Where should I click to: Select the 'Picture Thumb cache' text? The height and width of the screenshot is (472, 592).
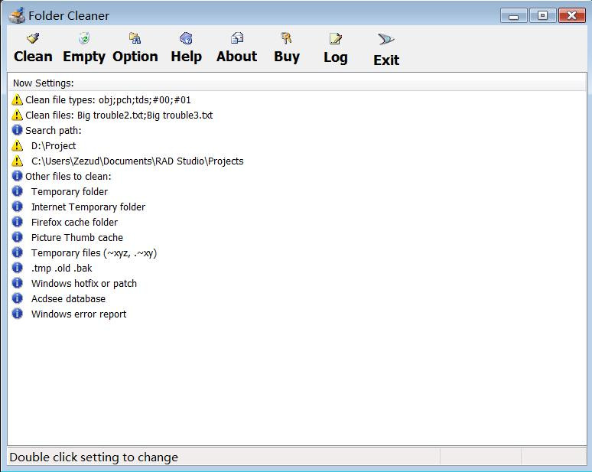coord(77,237)
